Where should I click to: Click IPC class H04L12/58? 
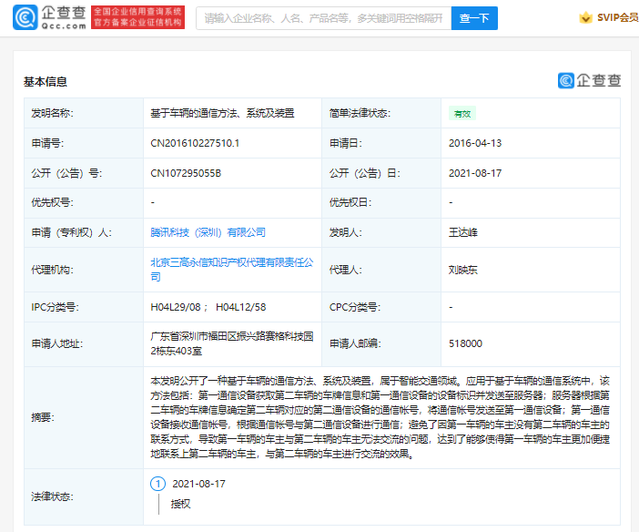pyautogui.click(x=241, y=307)
